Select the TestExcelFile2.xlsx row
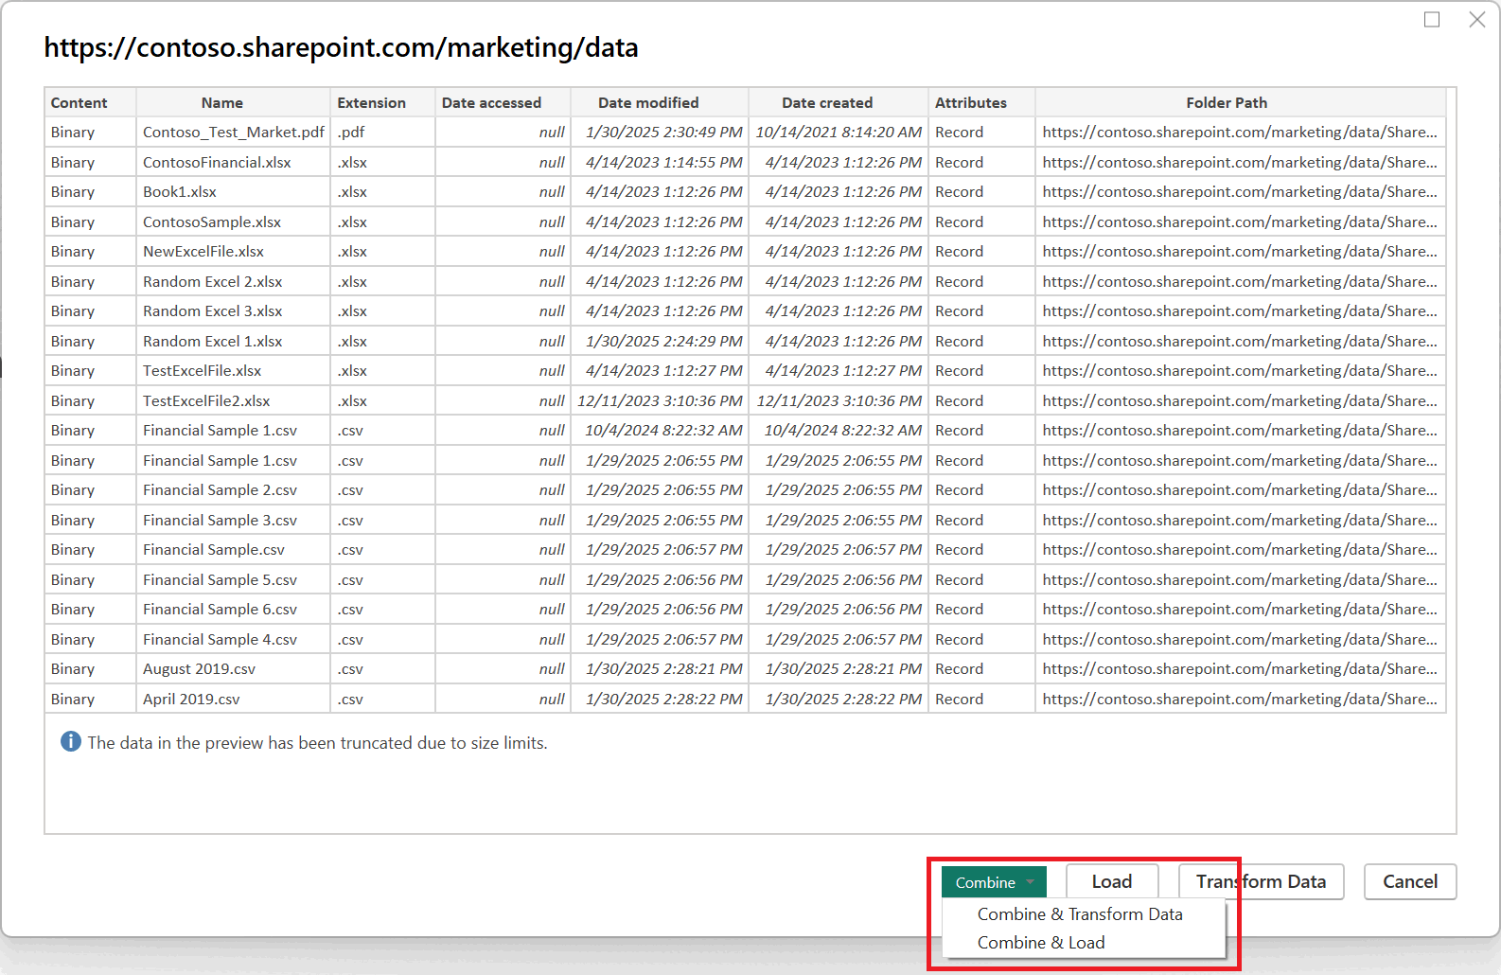The height and width of the screenshot is (975, 1501). (745, 400)
